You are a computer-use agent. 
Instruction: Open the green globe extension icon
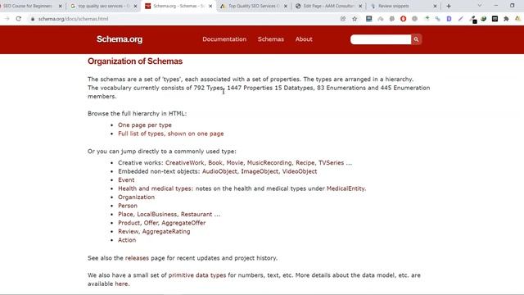tap(484, 19)
